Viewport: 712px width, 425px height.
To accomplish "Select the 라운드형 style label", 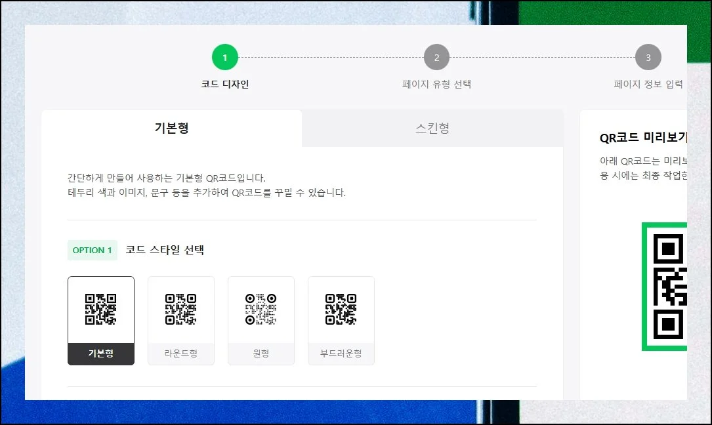I will [x=181, y=354].
